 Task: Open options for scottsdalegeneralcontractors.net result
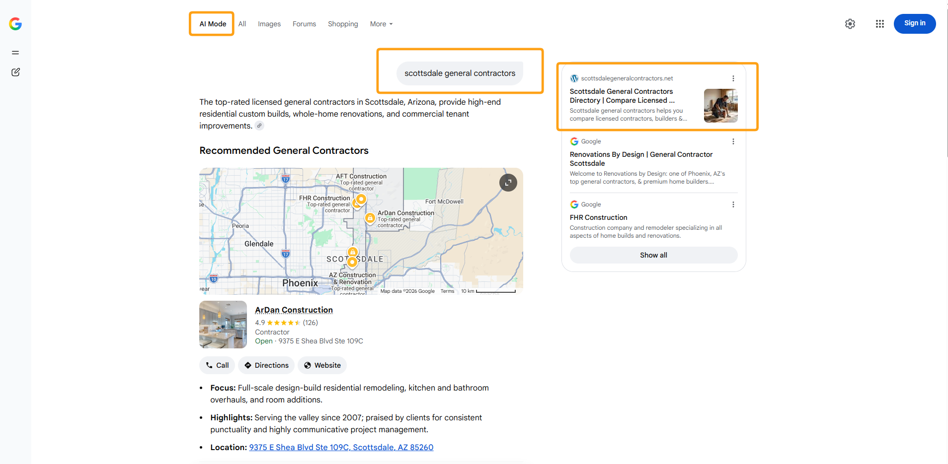733,78
